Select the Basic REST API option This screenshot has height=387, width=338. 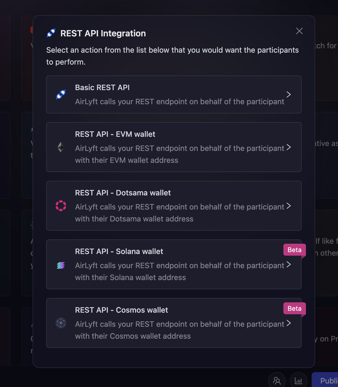(x=174, y=94)
